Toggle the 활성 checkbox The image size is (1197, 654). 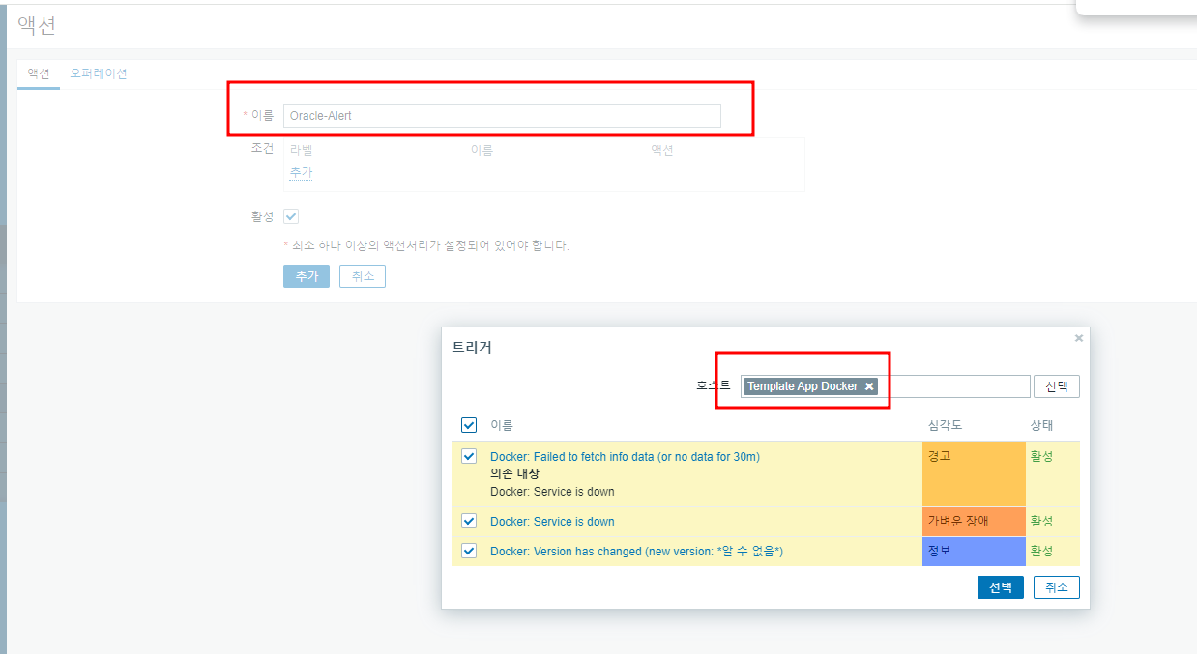[291, 216]
